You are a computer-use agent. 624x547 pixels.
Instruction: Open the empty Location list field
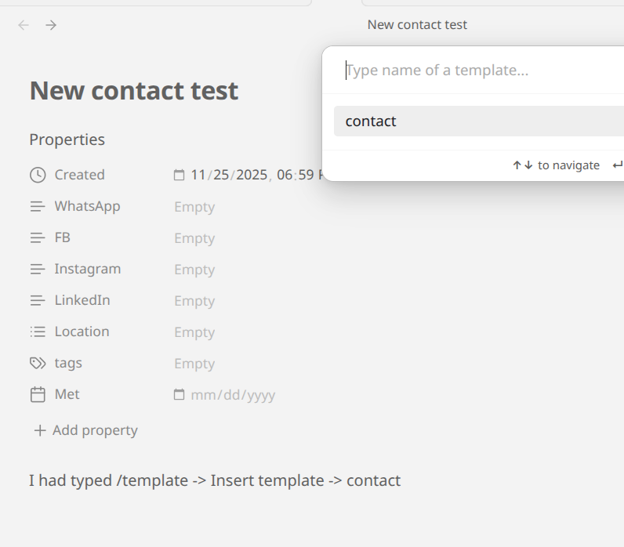click(x=194, y=332)
